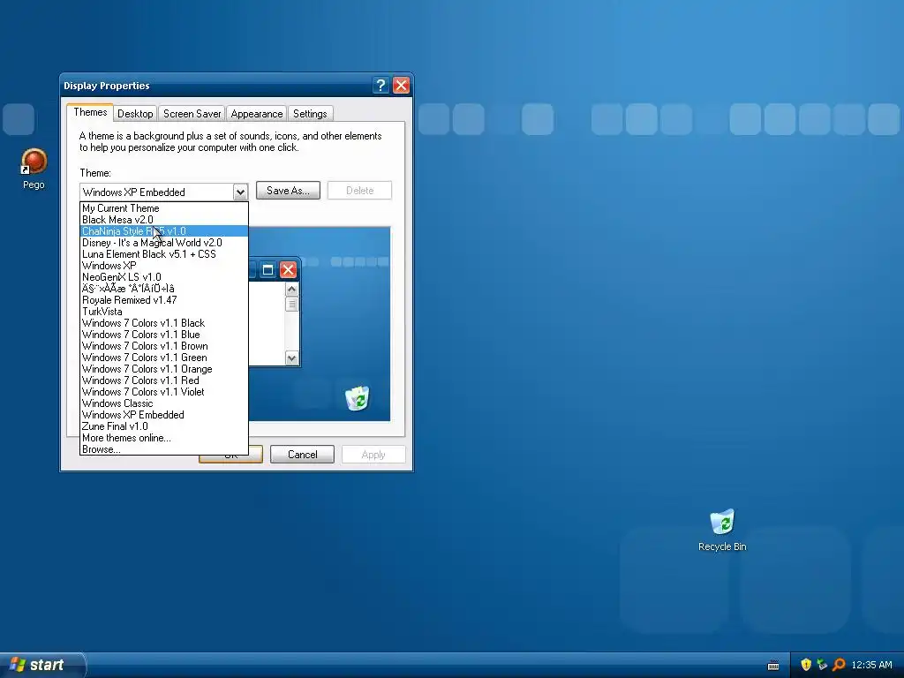The image size is (904, 678).
Task: Select Zune Final v1.0 theme
Action: pyautogui.click(x=163, y=426)
